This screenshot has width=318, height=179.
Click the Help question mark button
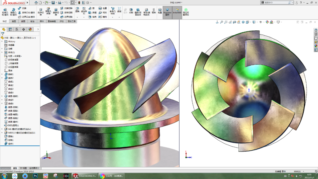[x=302, y=2]
